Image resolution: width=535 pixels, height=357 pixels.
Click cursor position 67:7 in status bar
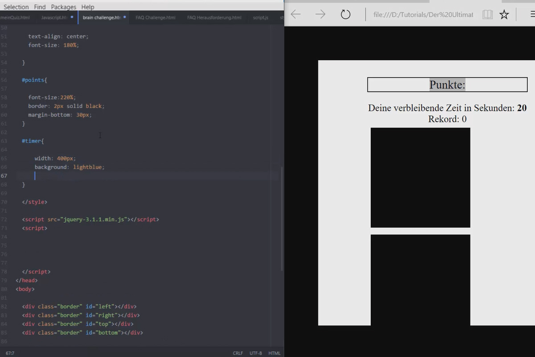pos(10,353)
